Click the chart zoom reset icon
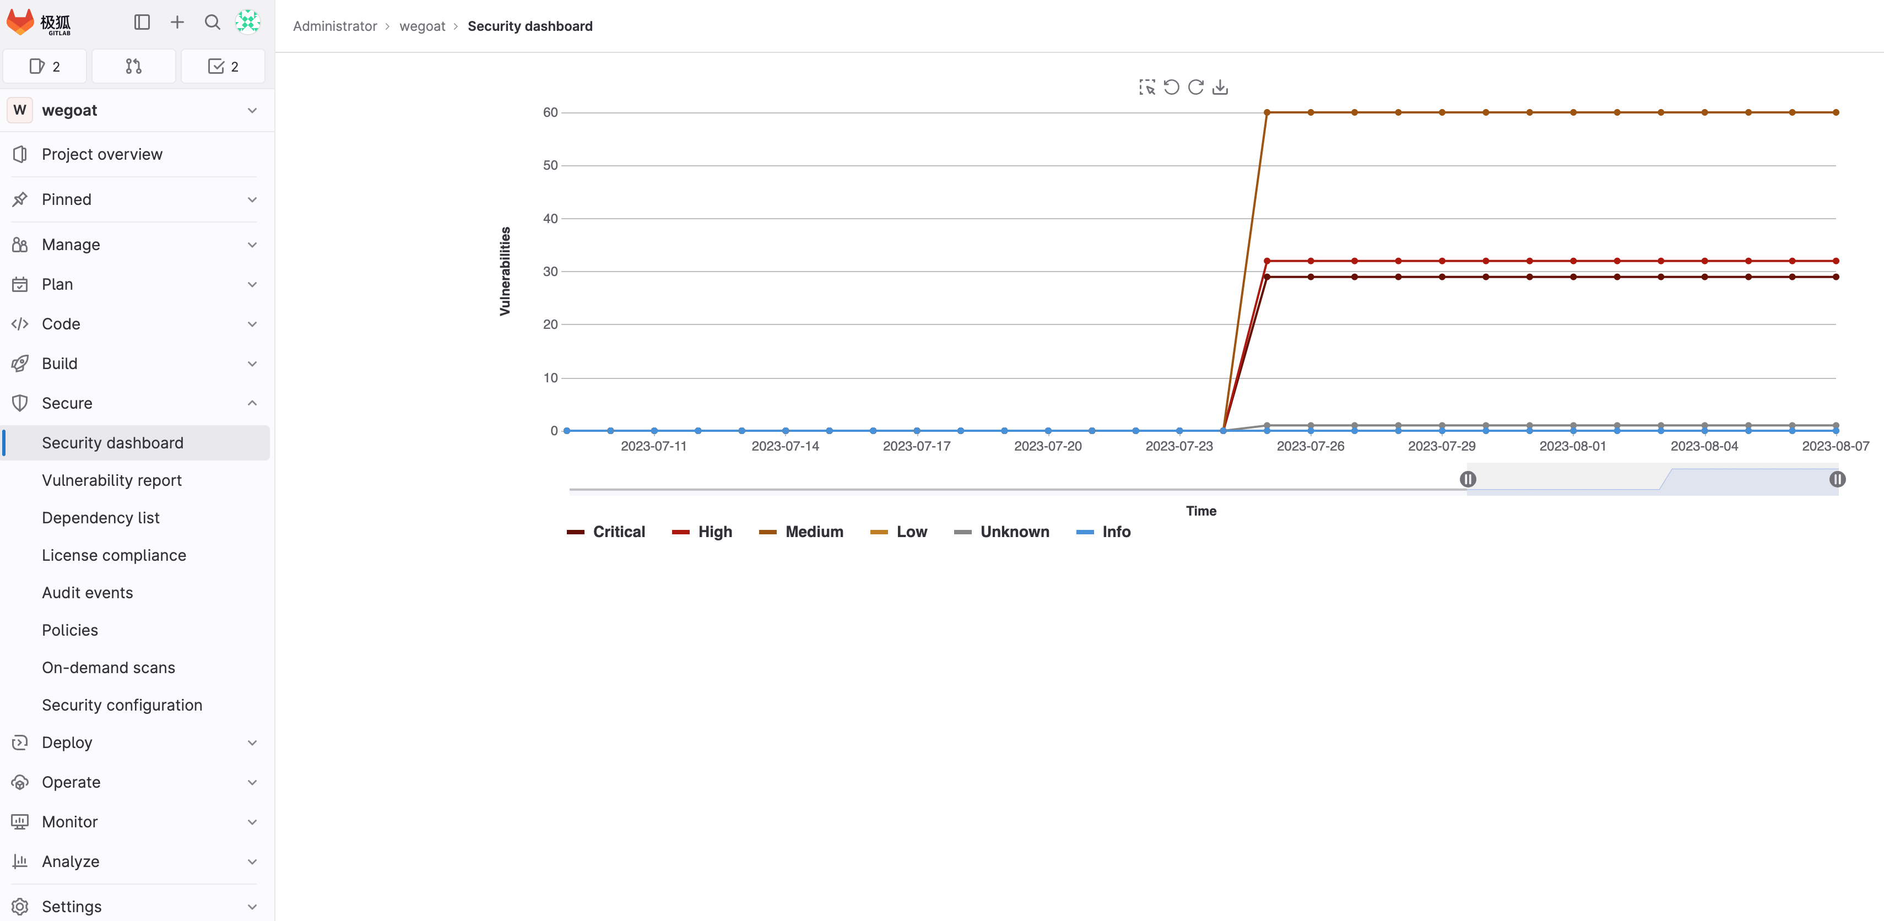1884x921 pixels. [1171, 87]
